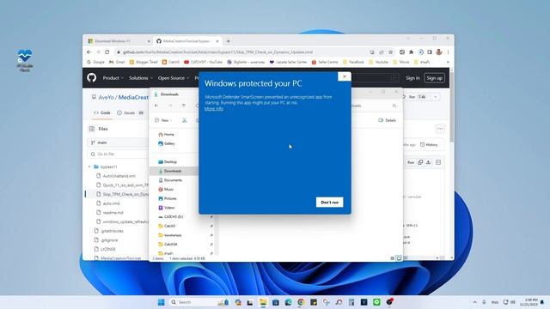The height and width of the screenshot is (309, 550).
Task: Open Pictures in File Explorer sidebar
Action: click(168, 198)
